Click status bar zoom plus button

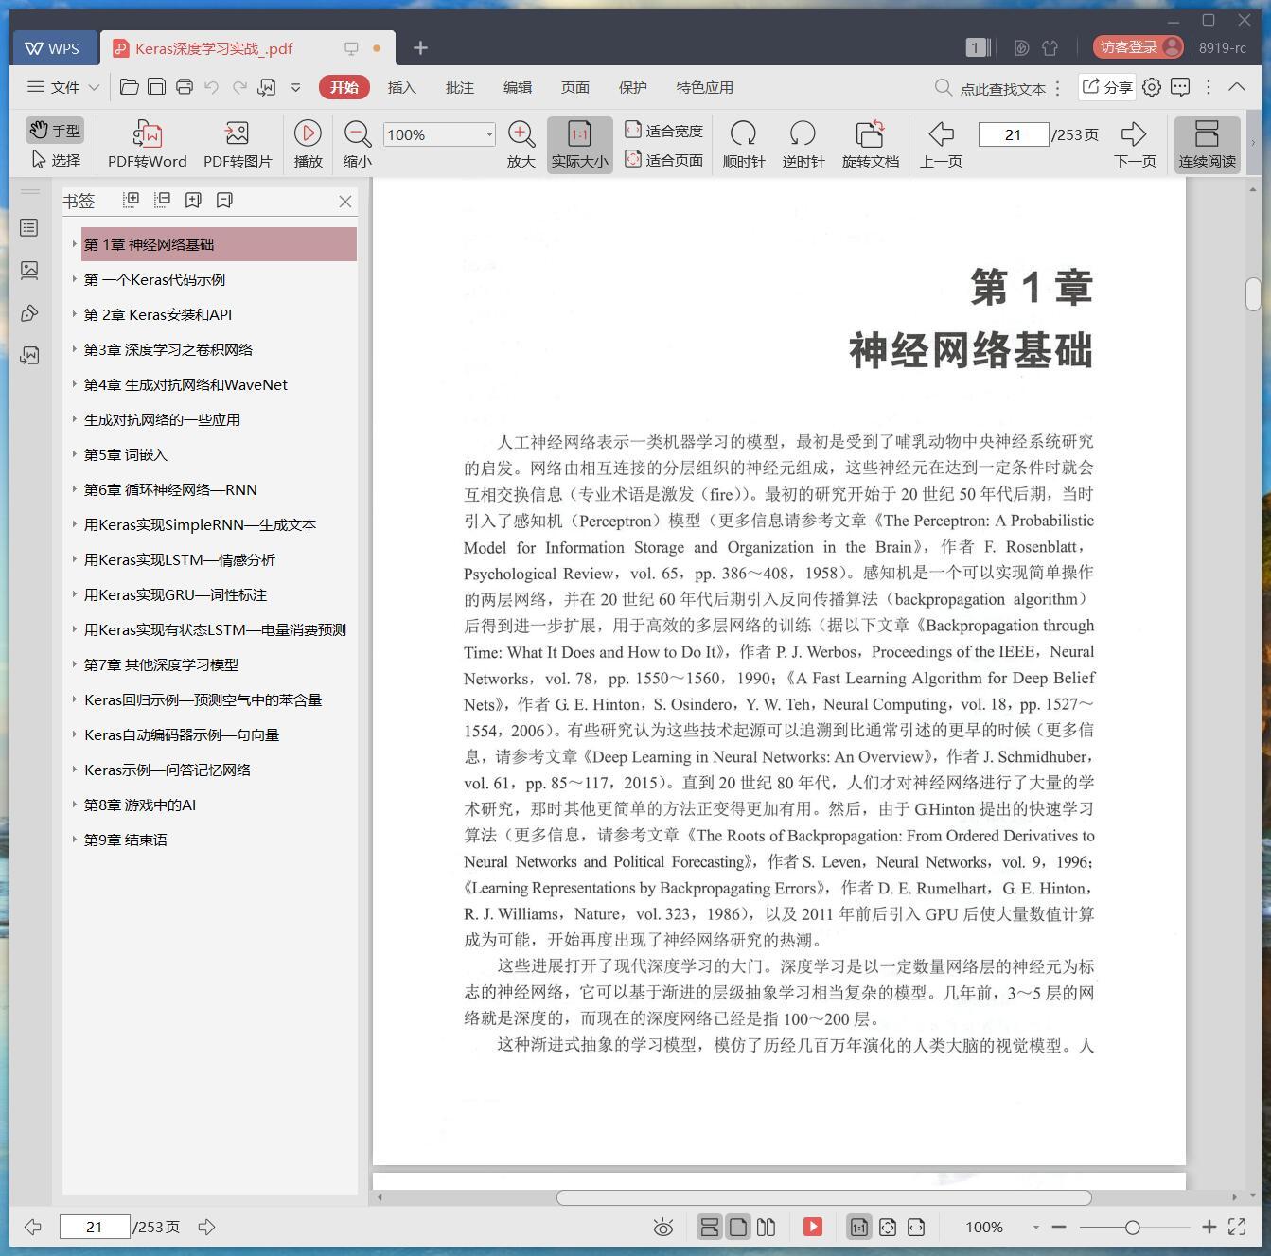pyautogui.click(x=1209, y=1227)
